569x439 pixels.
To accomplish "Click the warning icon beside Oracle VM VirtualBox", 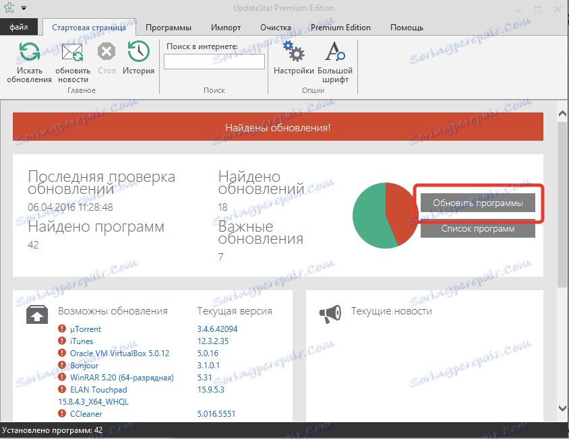I will (x=62, y=353).
